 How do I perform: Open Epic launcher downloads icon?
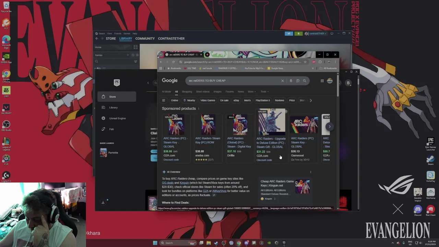[103, 202]
